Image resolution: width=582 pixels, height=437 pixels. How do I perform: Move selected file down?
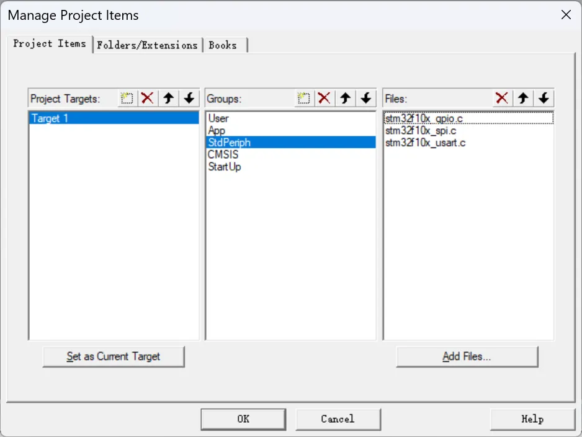pos(544,98)
